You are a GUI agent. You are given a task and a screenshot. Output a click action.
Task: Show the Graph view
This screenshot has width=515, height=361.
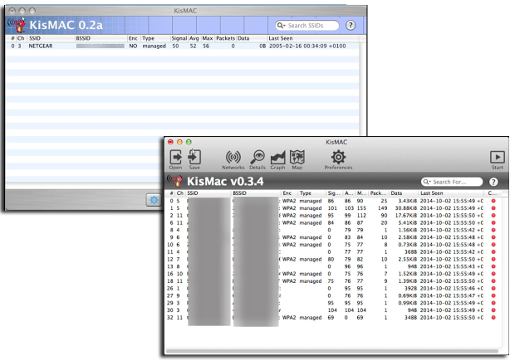tap(278, 158)
